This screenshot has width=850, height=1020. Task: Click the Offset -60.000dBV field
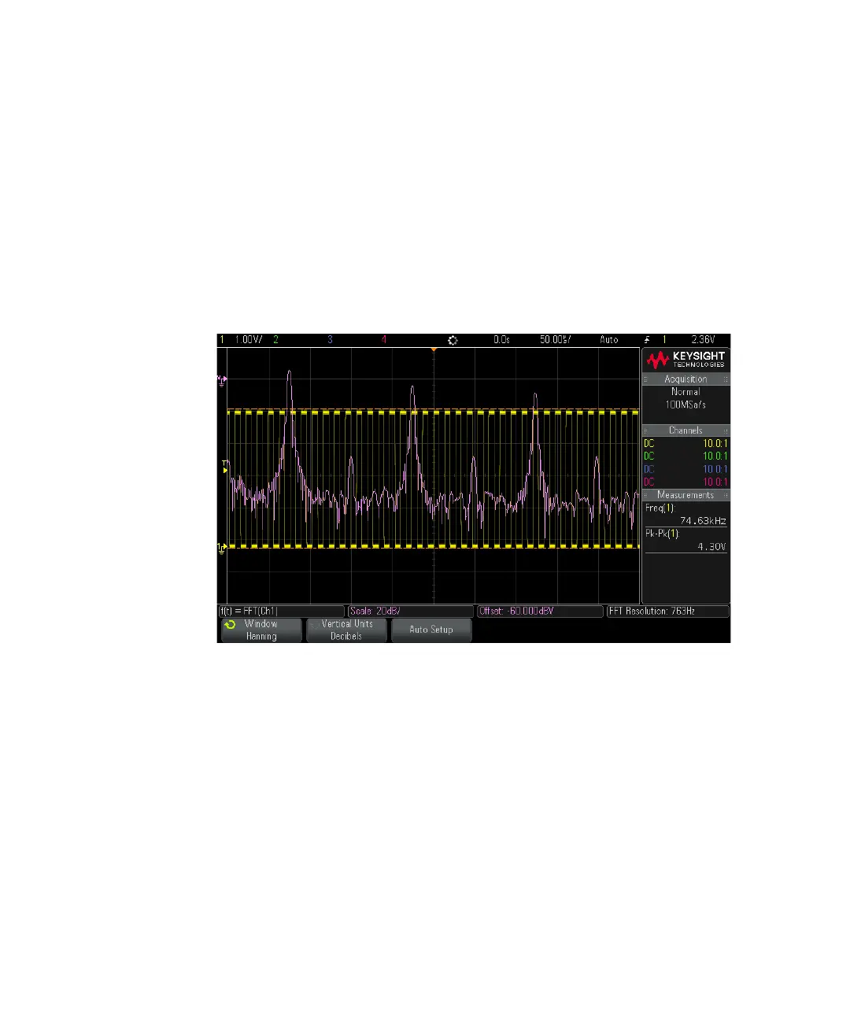click(x=541, y=611)
